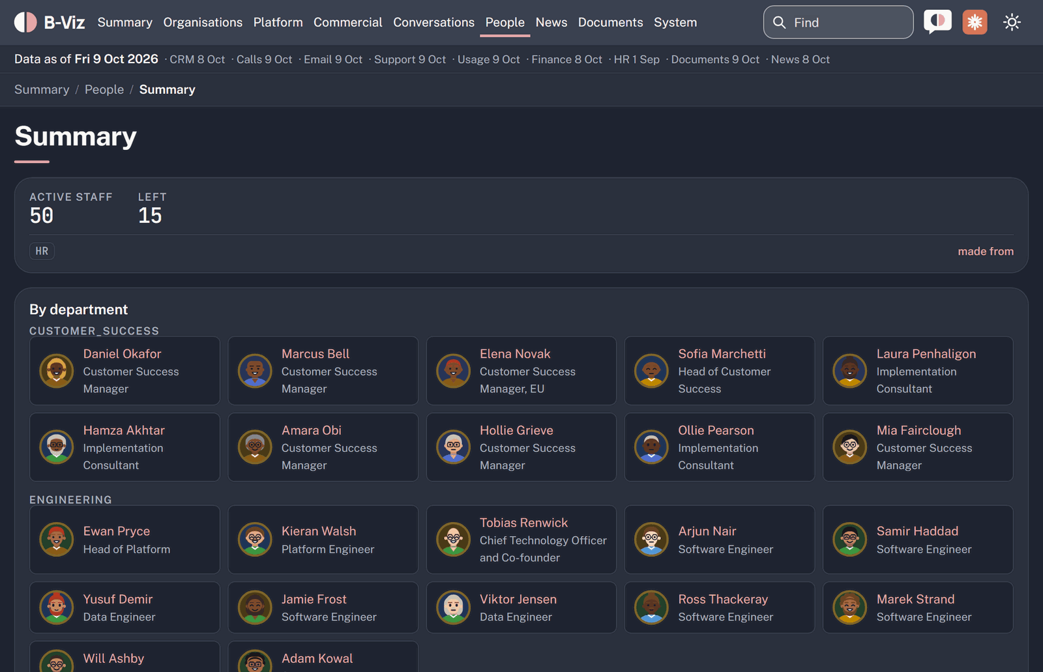The height and width of the screenshot is (672, 1043).
Task: Open the News nav menu
Action: click(x=551, y=22)
